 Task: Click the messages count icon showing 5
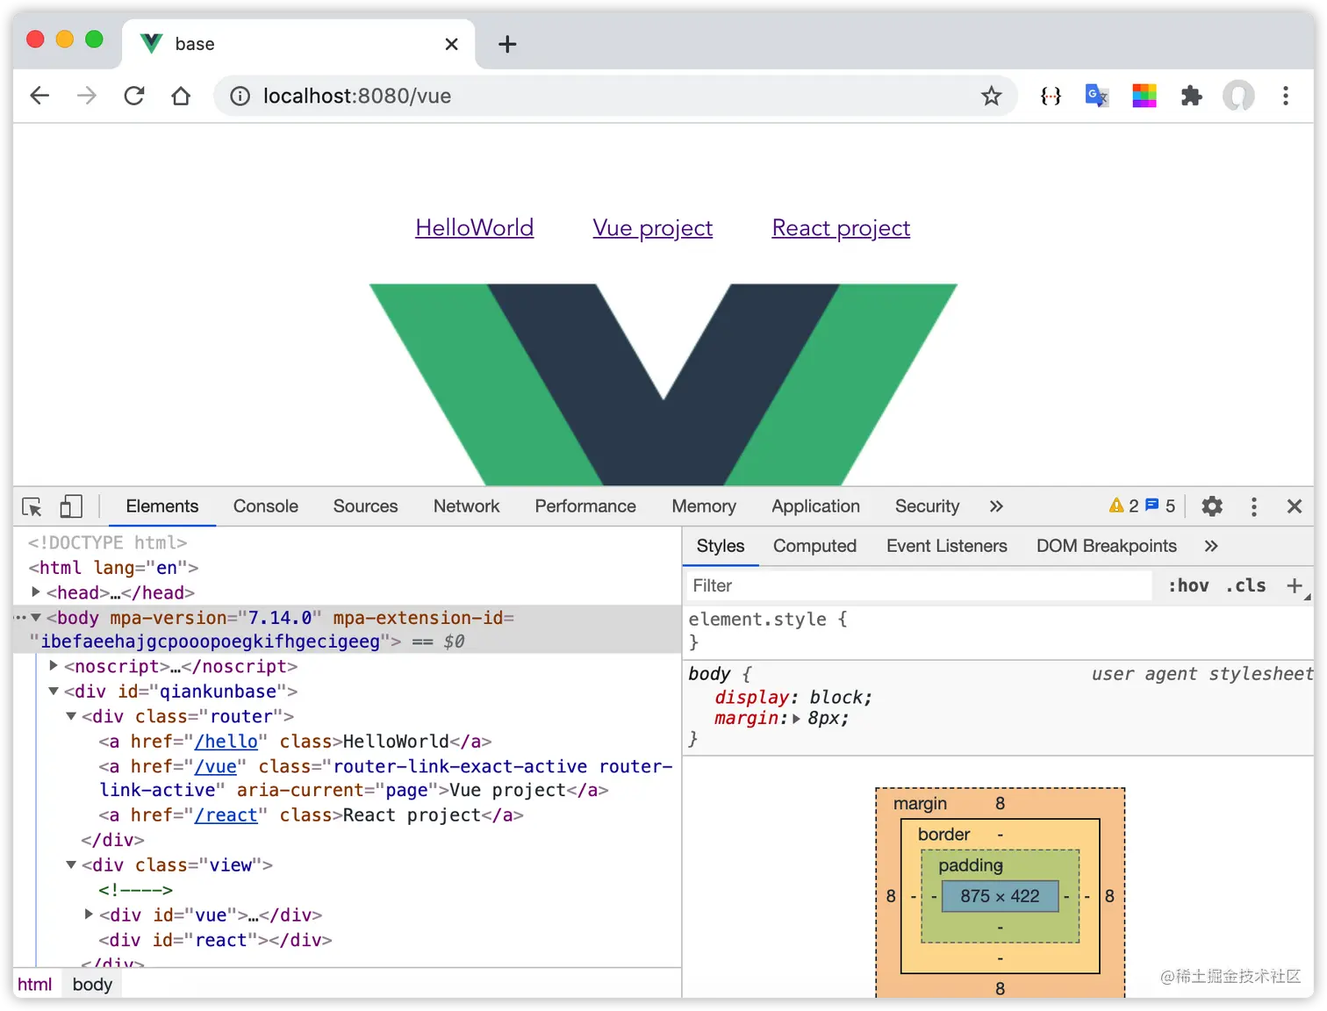1160,506
